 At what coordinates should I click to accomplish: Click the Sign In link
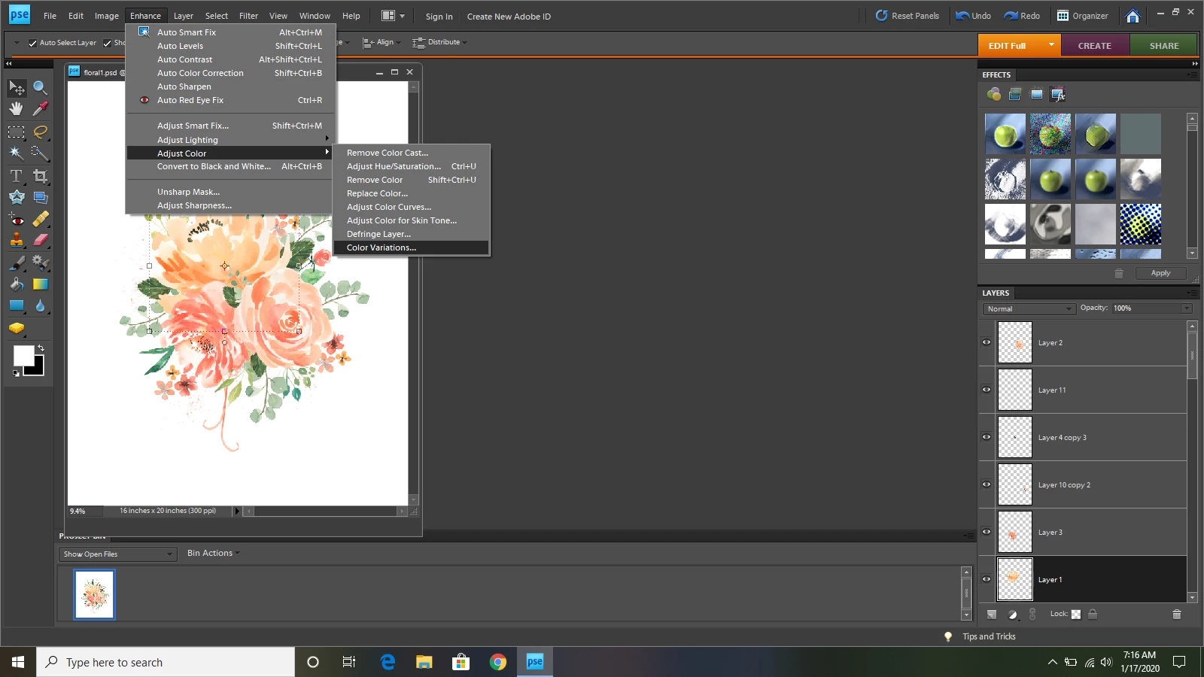click(x=439, y=17)
